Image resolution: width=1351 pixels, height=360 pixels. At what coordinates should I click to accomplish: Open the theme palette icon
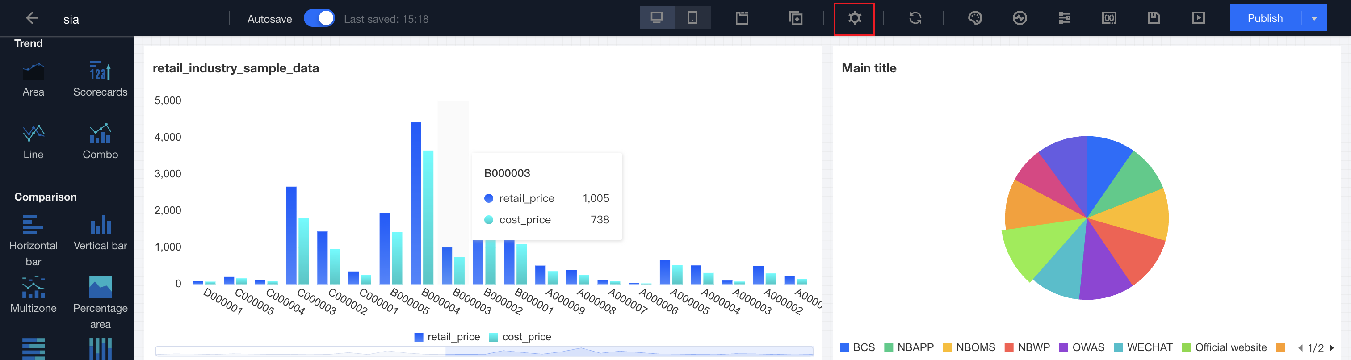(x=974, y=18)
